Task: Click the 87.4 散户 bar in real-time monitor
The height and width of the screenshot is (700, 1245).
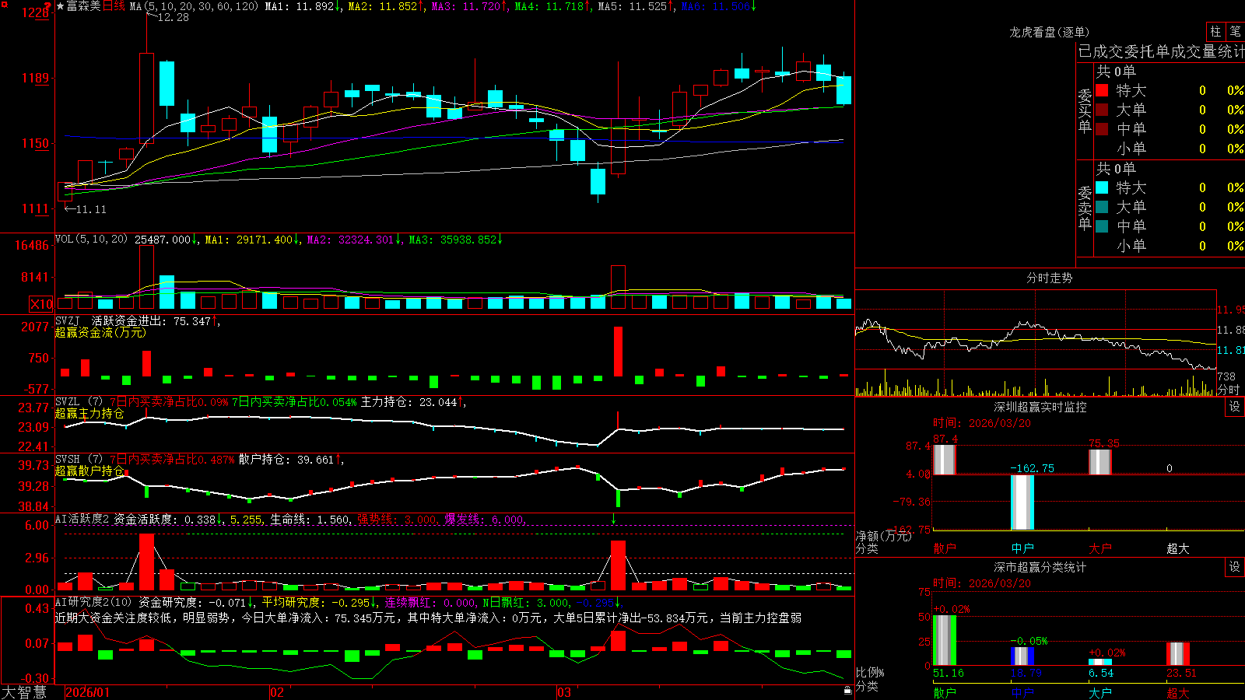Action: point(945,460)
